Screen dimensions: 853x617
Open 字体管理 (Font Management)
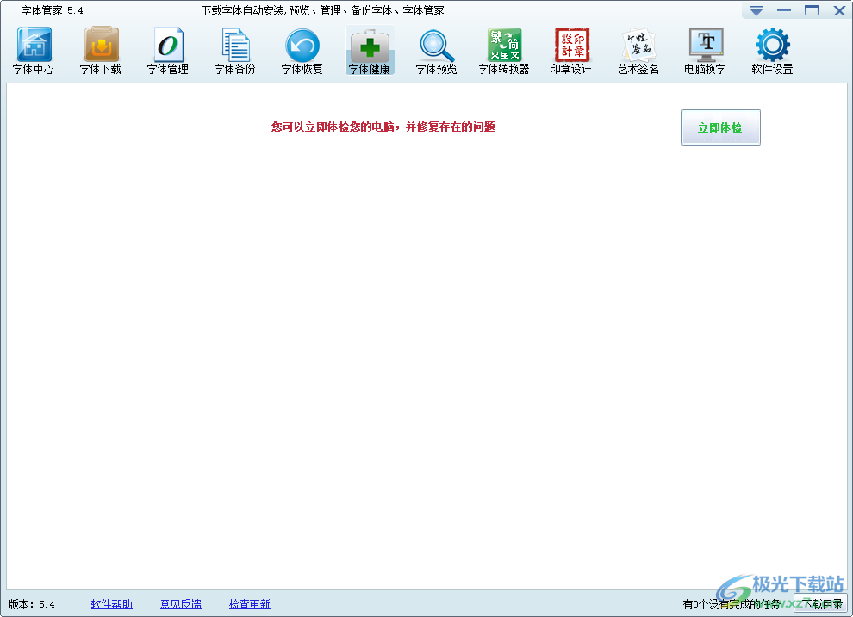coord(168,50)
